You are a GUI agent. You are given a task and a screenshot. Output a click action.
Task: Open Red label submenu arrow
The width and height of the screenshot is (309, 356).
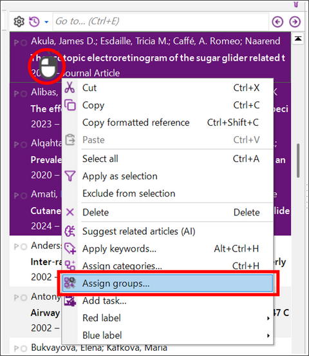point(268,319)
